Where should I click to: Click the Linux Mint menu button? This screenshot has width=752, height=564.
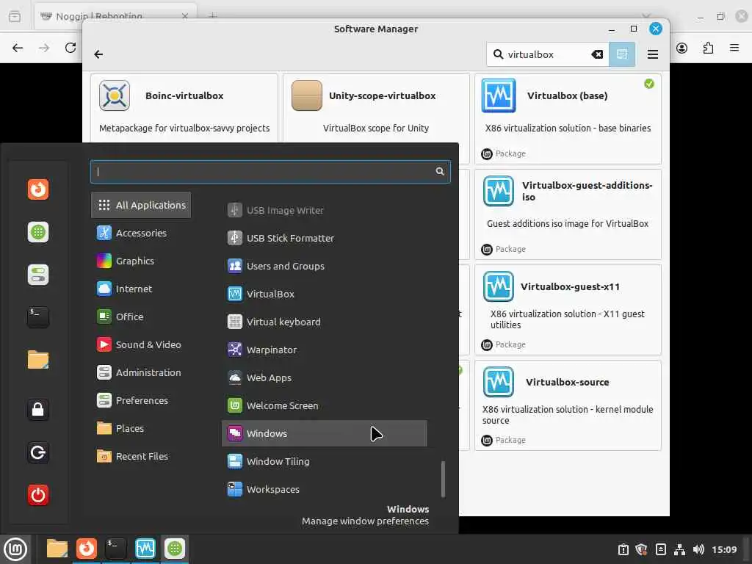click(15, 549)
